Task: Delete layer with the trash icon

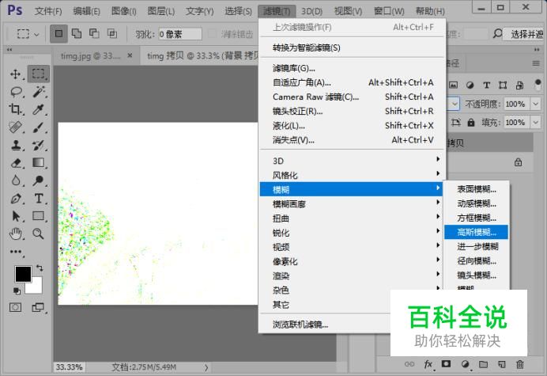Action: point(520,364)
